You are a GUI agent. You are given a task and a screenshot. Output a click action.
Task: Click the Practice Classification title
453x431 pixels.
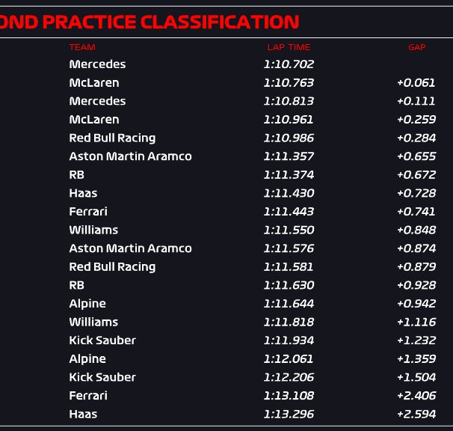point(150,22)
